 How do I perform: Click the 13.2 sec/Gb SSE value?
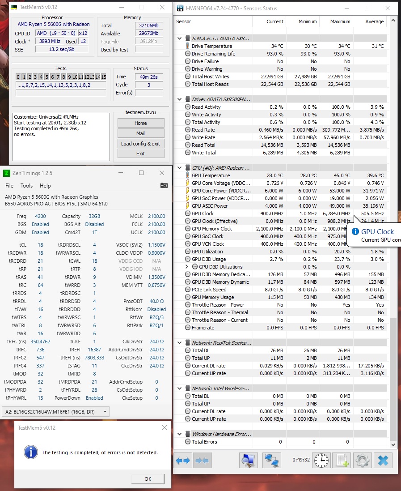point(62,49)
